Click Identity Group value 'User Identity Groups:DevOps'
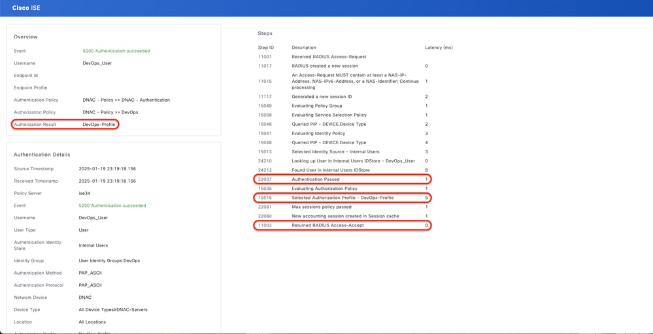Screen dimensions: 653x334 pos(109,261)
